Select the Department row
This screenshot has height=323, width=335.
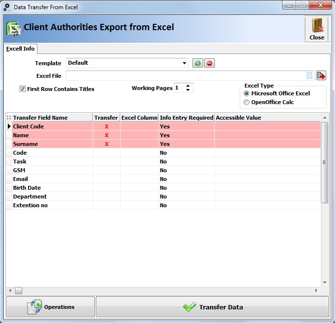(163, 197)
